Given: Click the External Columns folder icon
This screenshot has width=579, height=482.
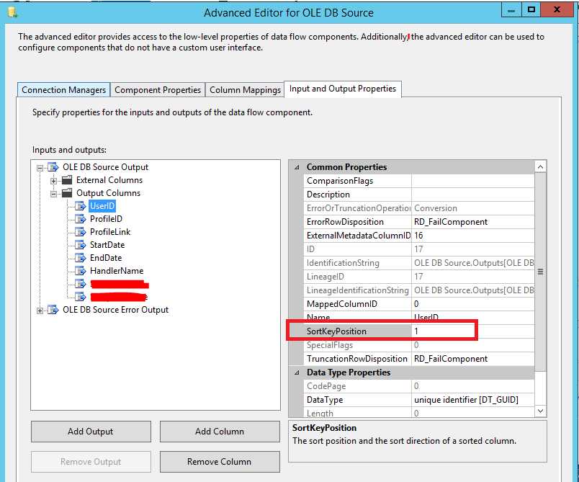Looking at the screenshot, I should tap(67, 180).
